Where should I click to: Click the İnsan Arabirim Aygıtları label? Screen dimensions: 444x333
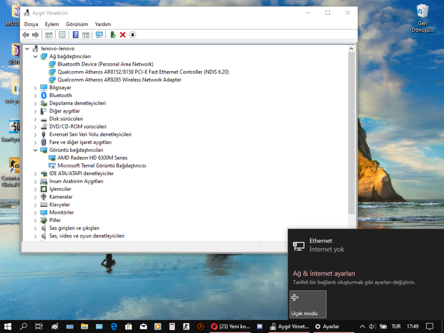tap(76, 181)
